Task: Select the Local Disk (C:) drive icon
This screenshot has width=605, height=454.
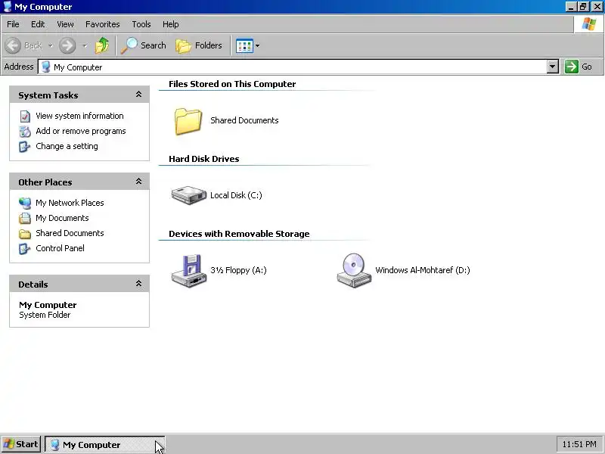Action: click(x=188, y=195)
